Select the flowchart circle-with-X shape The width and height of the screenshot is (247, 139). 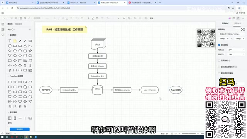[15, 102]
